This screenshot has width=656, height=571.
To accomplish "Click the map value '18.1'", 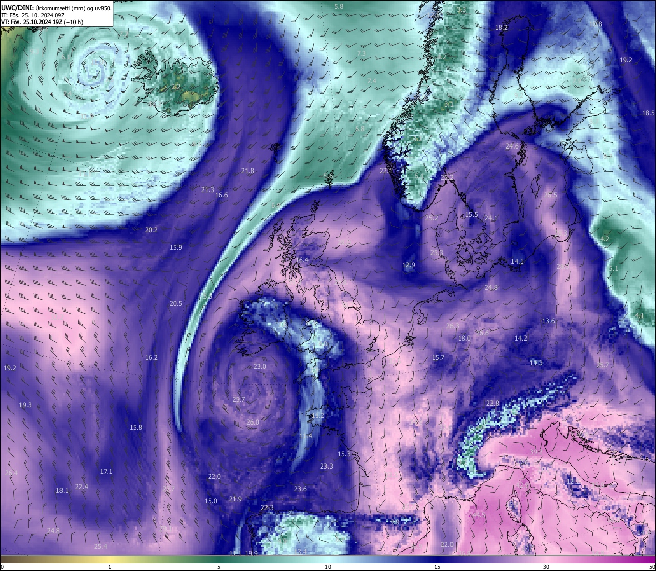I will point(62,490).
